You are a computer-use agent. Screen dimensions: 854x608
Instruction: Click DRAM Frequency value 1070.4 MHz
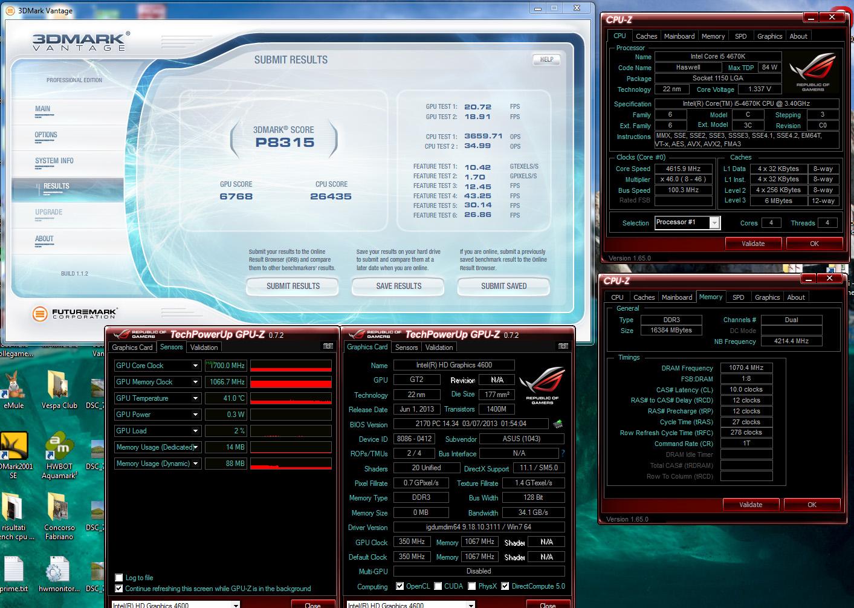(746, 367)
